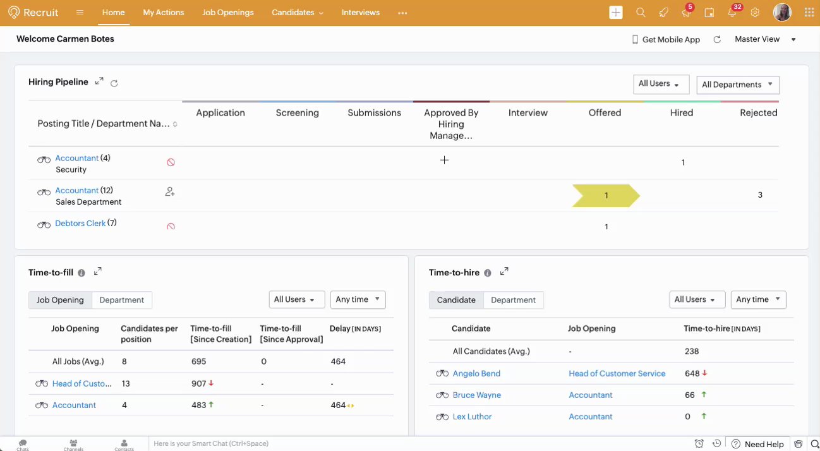Expand Hiring Pipeline to full view
Image resolution: width=820 pixels, height=451 pixels.
coord(99,81)
